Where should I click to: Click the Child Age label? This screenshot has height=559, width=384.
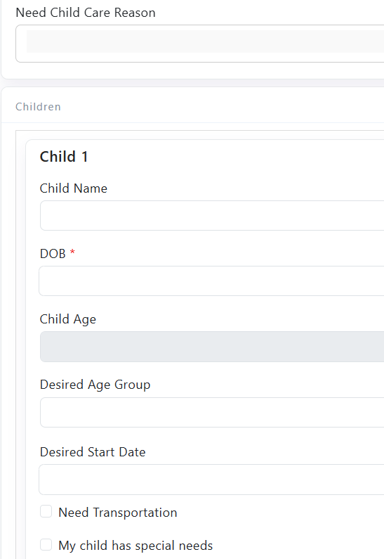[x=68, y=319]
